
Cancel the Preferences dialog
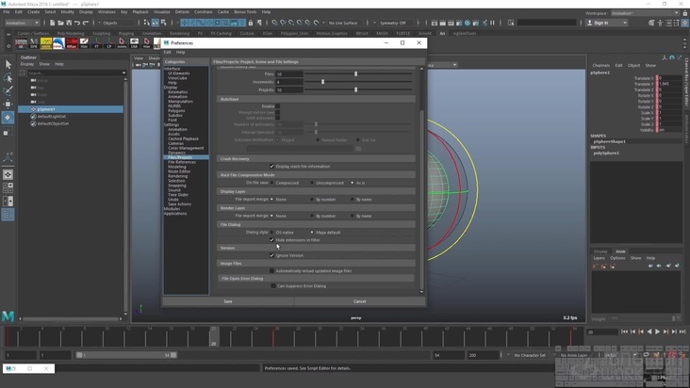tap(359, 301)
